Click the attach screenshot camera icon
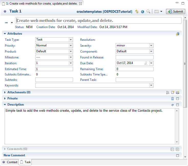The height and width of the screenshot is (166, 188). tap(178, 93)
